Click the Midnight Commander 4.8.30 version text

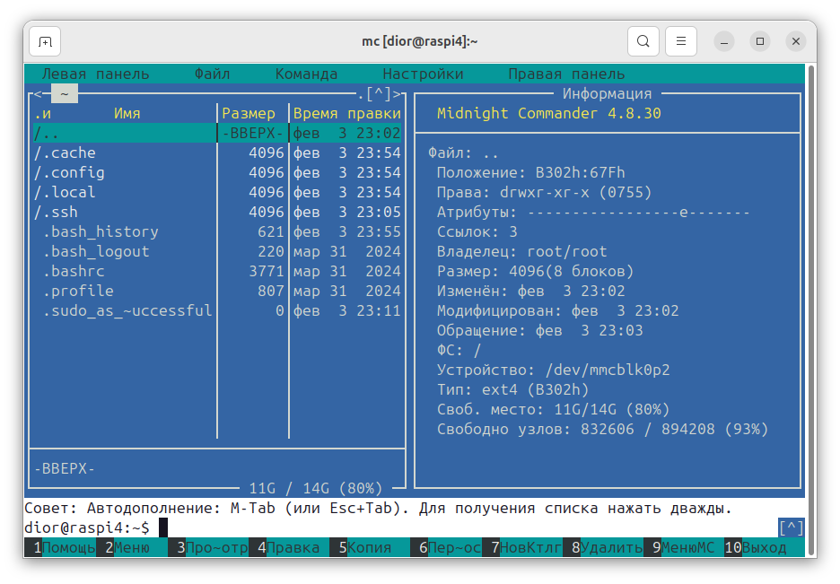point(548,114)
